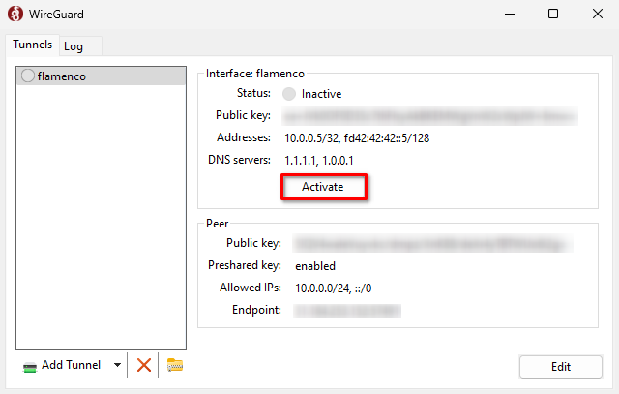Screen dimensions: 619x394
Task: Click the WireGuard logo in title bar
Action: [x=15, y=14]
